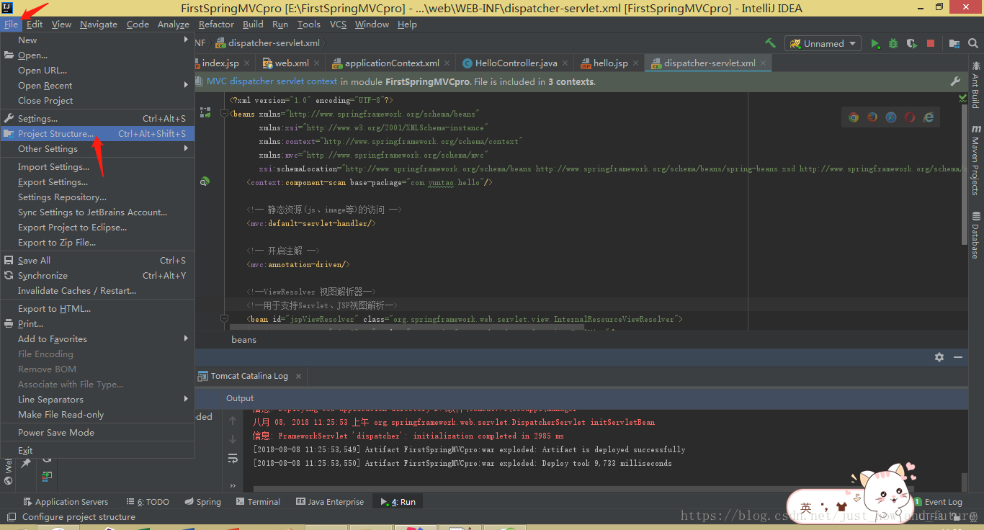Click Spring bean gutter icon near beans tag
This screenshot has width=984, height=530.
[205, 113]
